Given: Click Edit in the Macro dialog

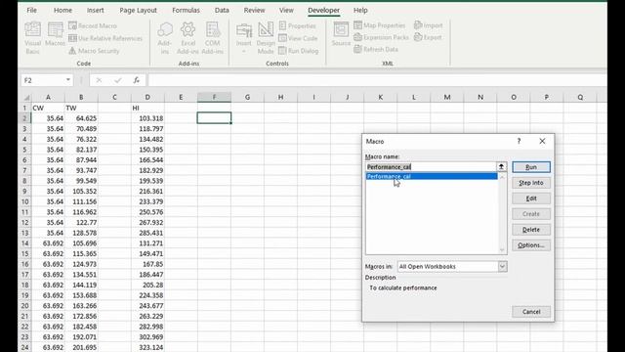Looking at the screenshot, I should pyautogui.click(x=531, y=198).
